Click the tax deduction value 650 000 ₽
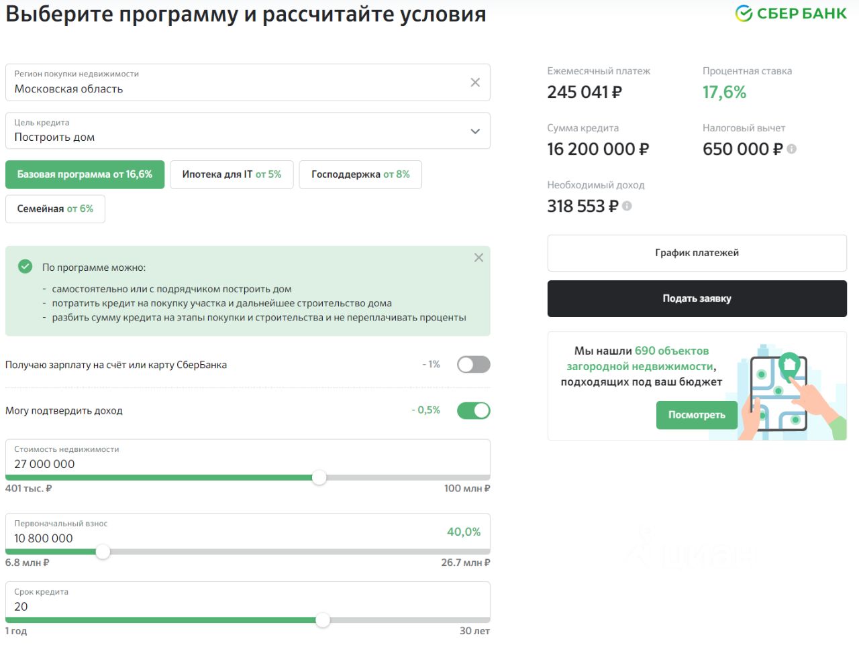The image size is (859, 645). 742,149
